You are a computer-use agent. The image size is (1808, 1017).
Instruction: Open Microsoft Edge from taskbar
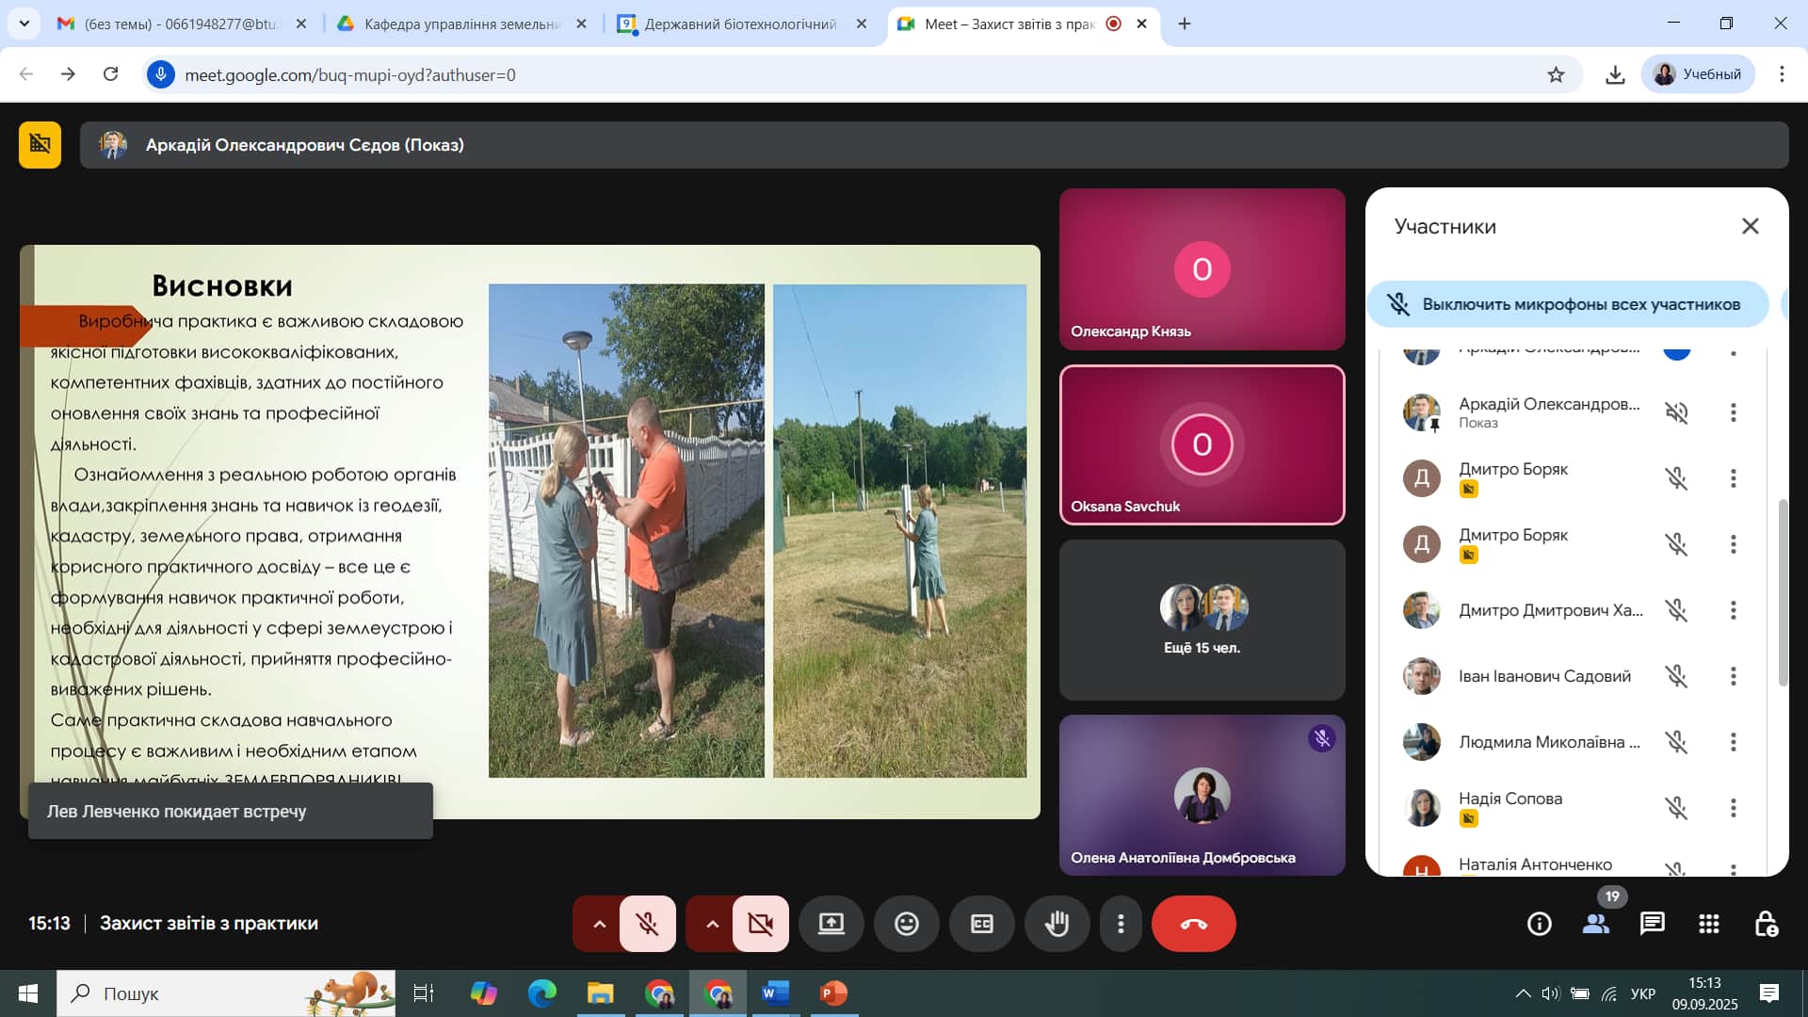pyautogui.click(x=542, y=993)
